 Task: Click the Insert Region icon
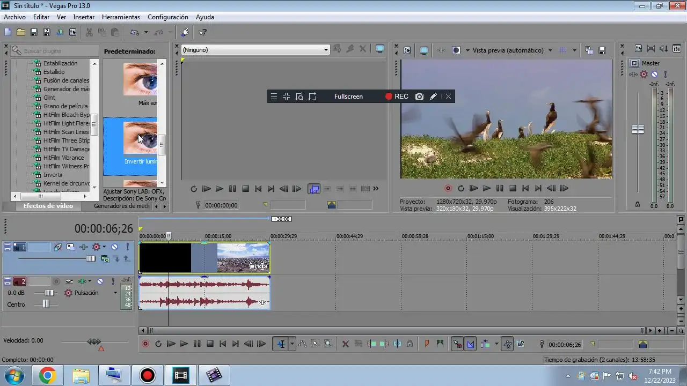coord(440,344)
